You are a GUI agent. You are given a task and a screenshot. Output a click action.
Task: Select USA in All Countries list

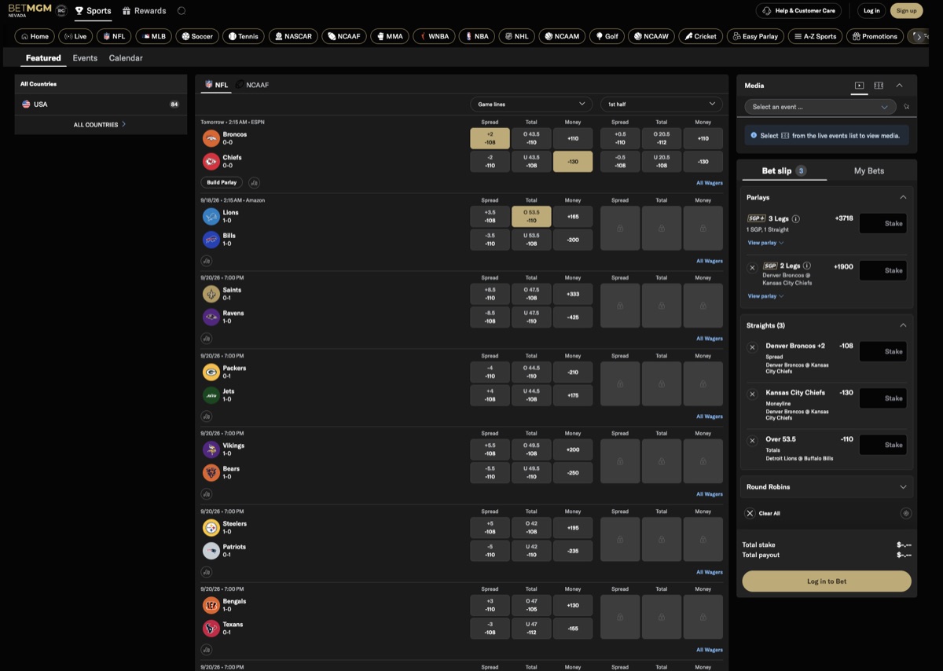tap(101, 104)
